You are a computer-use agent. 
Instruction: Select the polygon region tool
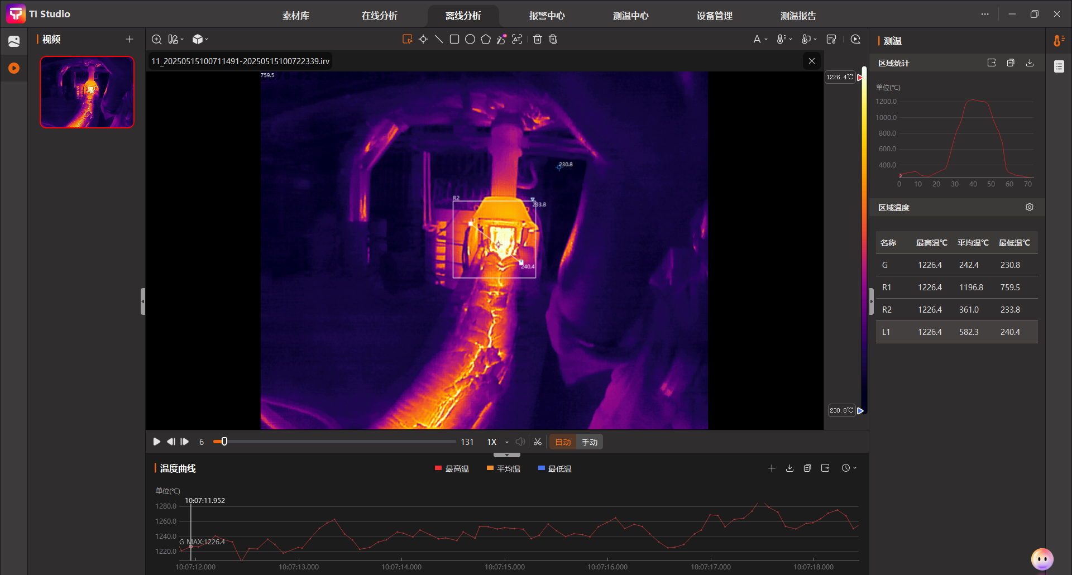(486, 39)
